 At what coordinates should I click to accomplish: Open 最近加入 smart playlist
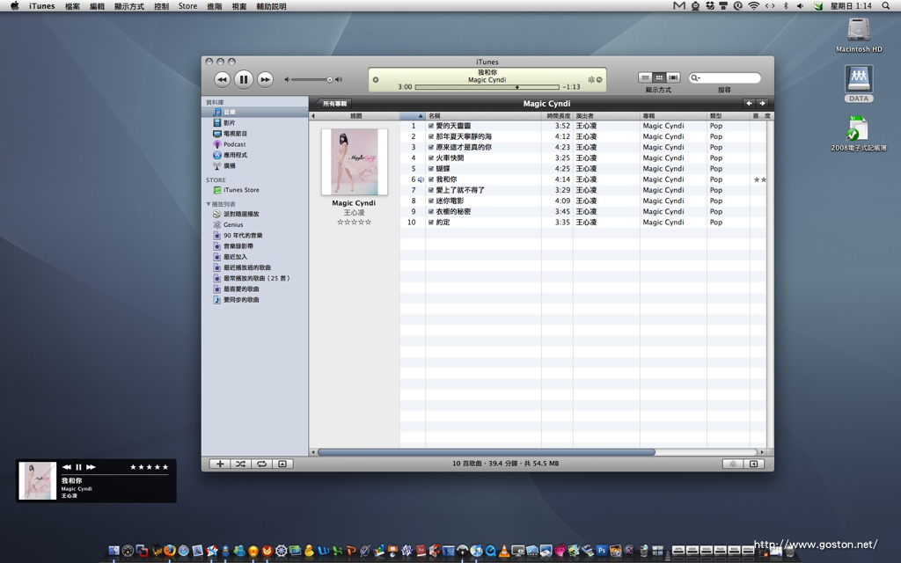coord(254,257)
